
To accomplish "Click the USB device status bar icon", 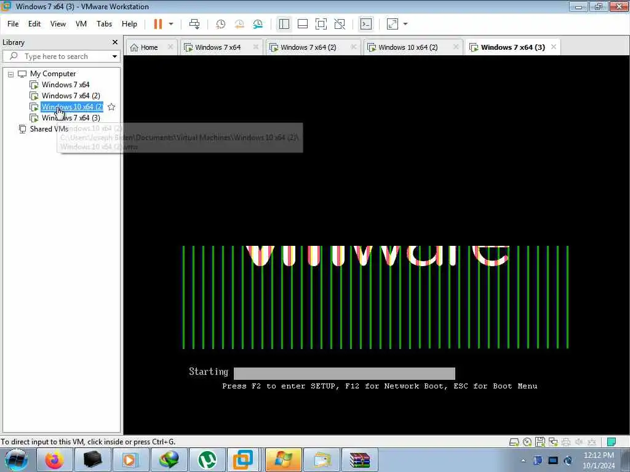I will tap(591, 442).
